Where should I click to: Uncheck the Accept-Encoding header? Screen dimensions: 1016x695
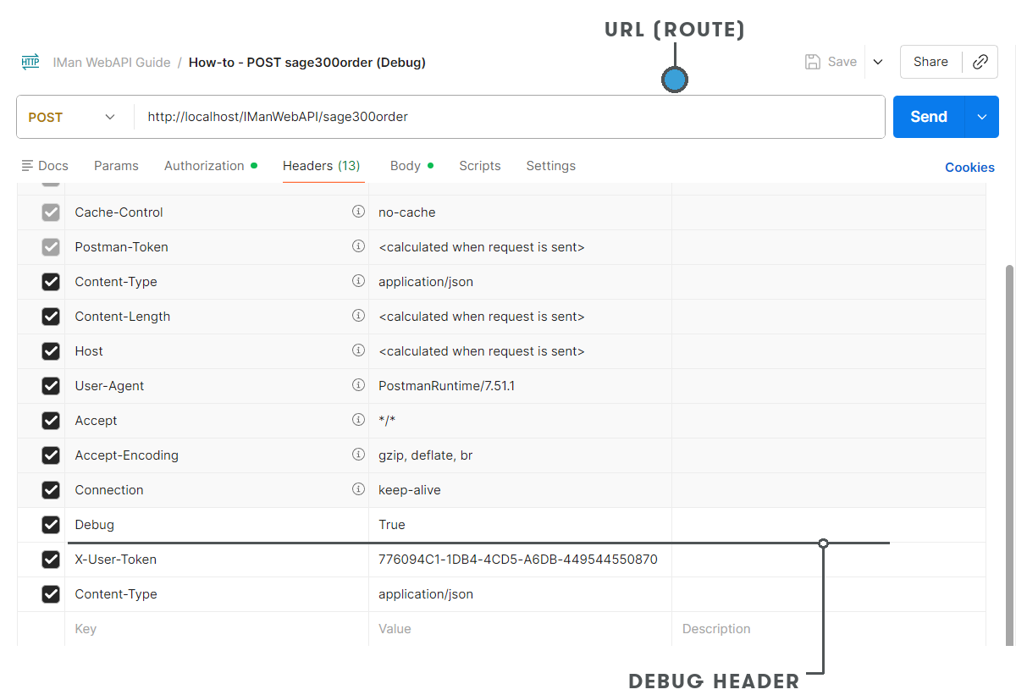click(51, 455)
